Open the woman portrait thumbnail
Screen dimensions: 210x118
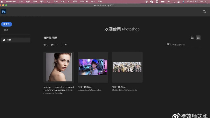(x=59, y=67)
